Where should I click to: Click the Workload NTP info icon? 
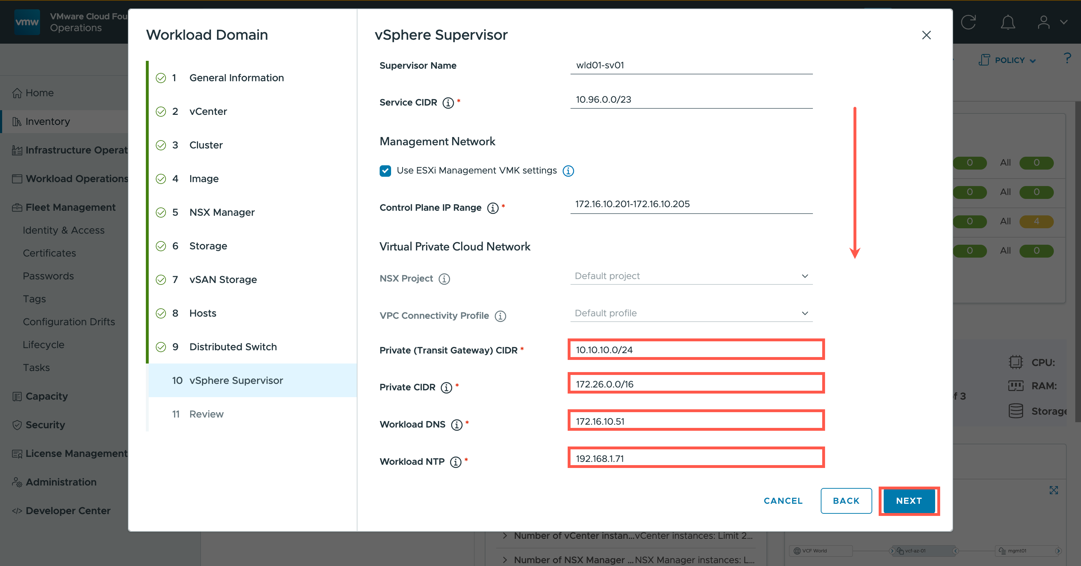(x=455, y=462)
